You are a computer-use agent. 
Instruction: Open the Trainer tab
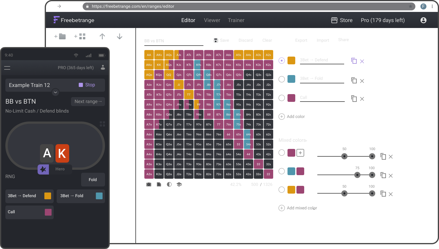[x=236, y=20]
